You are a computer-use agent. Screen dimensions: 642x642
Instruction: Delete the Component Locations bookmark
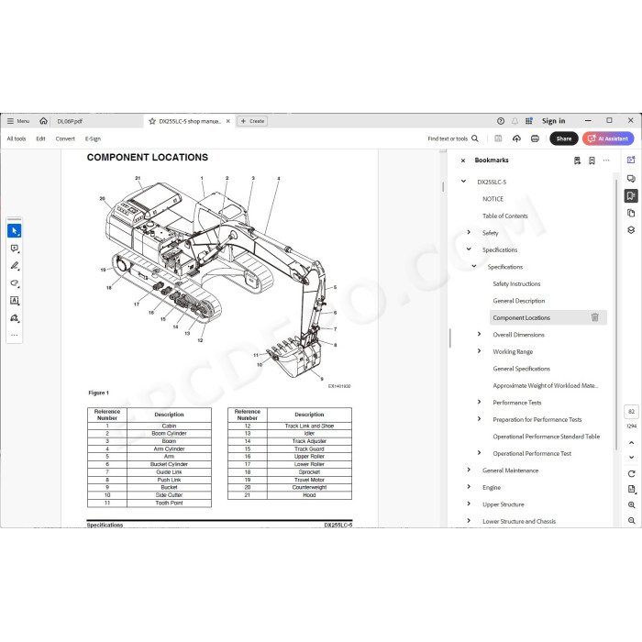tap(595, 317)
